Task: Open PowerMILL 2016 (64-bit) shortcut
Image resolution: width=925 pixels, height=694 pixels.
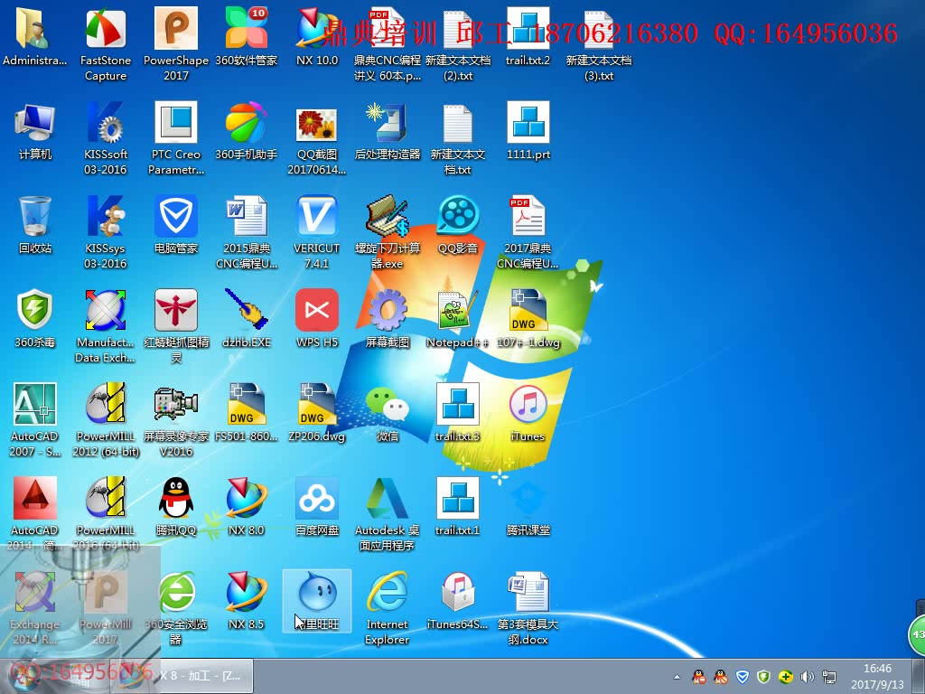Action: point(106,513)
